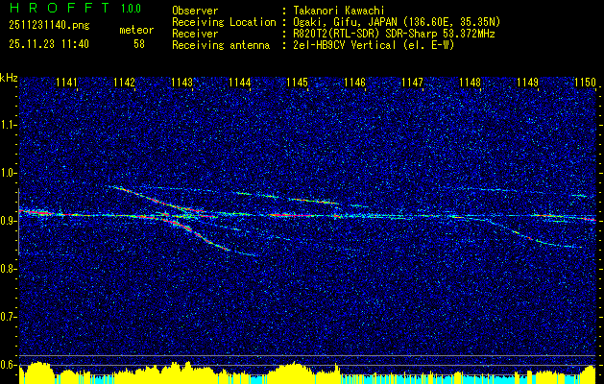Click the 1146 time marker
This screenshot has width=604, height=384.
click(354, 83)
